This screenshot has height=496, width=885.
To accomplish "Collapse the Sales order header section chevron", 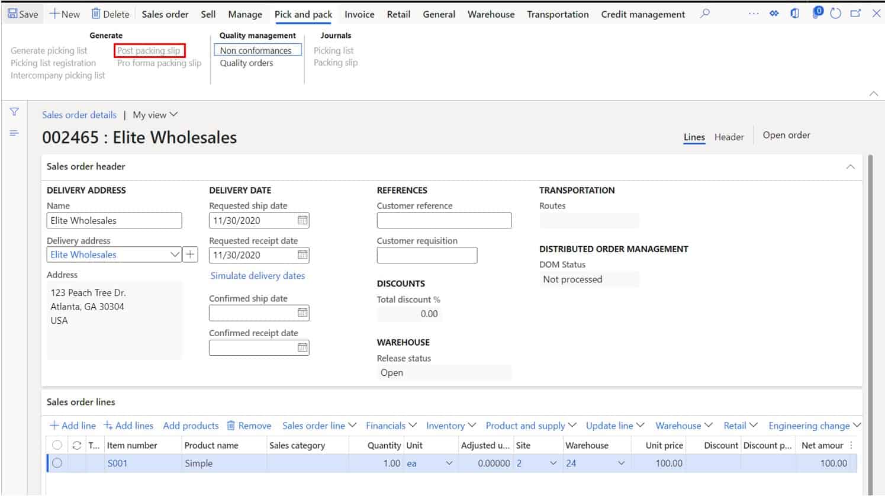I will tap(851, 166).
